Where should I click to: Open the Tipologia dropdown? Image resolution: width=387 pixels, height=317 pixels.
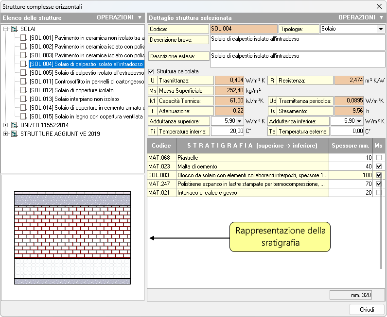380,29
